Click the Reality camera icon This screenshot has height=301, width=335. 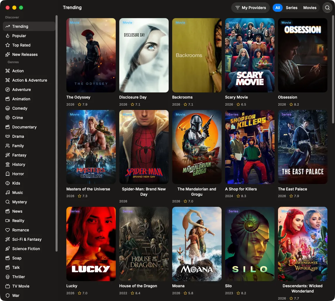(8, 221)
